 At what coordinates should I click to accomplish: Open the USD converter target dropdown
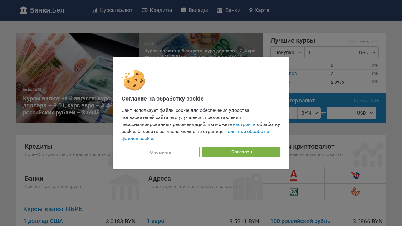coord(364,113)
